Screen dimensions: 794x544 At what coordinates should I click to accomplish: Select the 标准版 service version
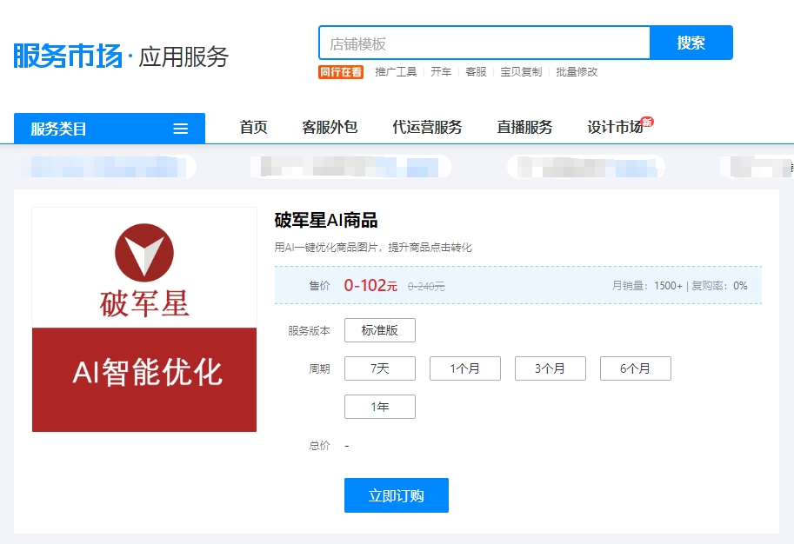click(380, 330)
